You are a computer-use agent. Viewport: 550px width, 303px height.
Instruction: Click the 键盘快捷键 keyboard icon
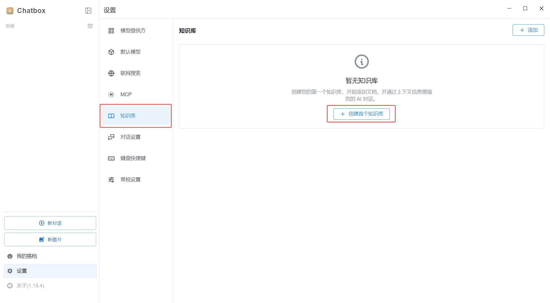coord(111,158)
